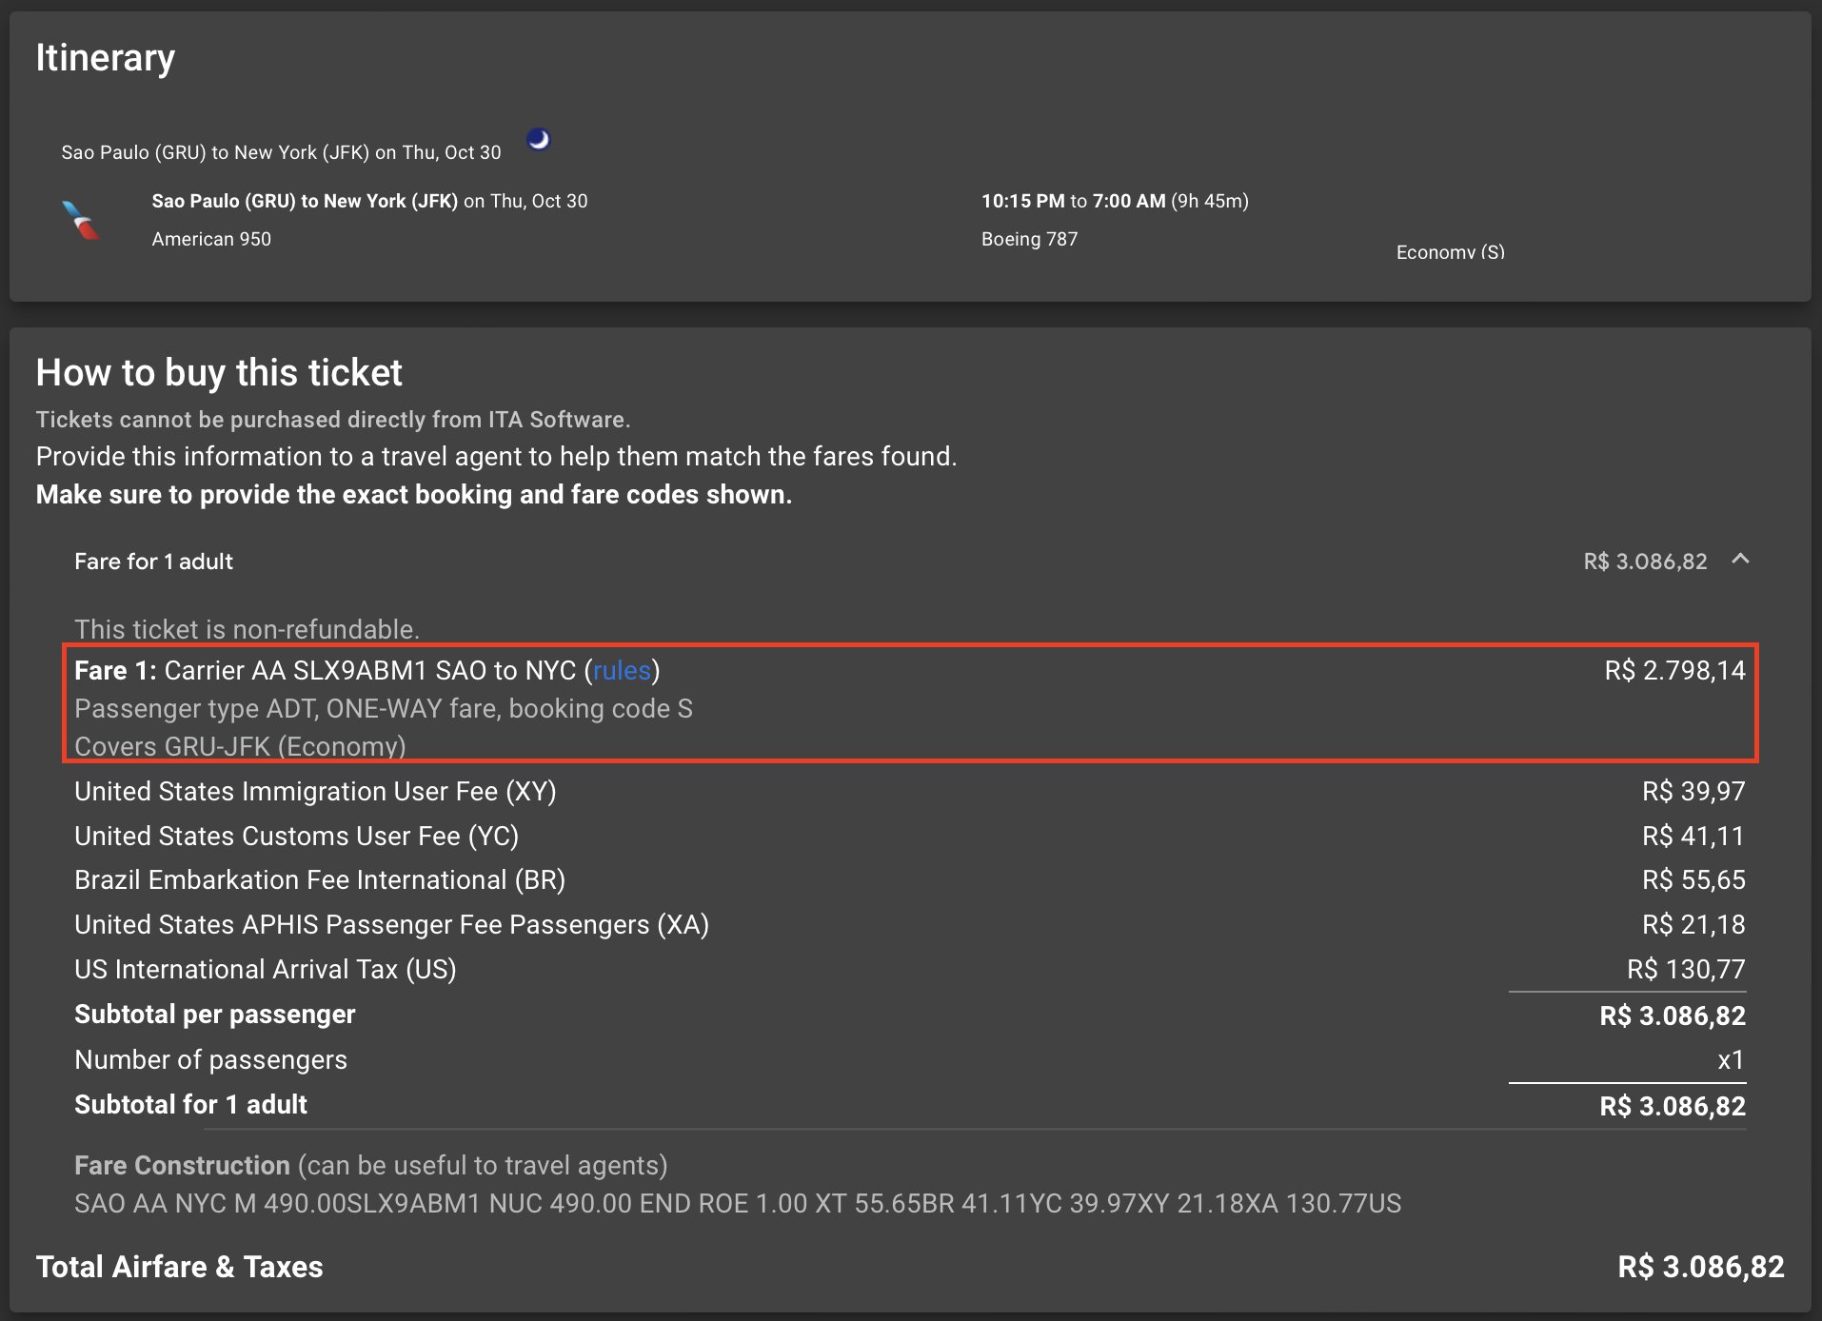Click the Itinerary heading
The height and width of the screenshot is (1321, 1822).
coord(106,58)
